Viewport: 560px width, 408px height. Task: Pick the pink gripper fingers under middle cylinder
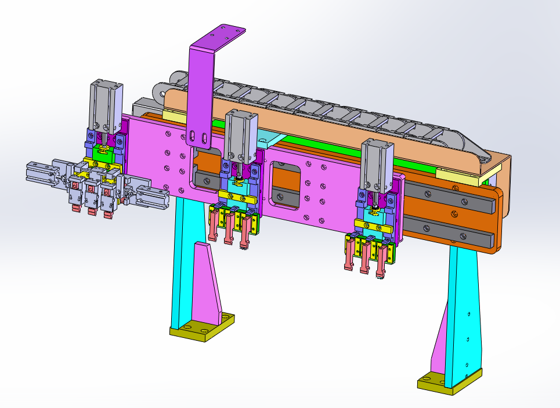pyautogui.click(x=229, y=228)
